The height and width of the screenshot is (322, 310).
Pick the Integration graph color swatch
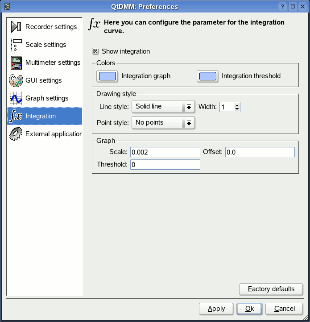[x=107, y=76]
